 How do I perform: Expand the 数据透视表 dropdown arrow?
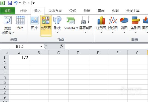(13, 33)
